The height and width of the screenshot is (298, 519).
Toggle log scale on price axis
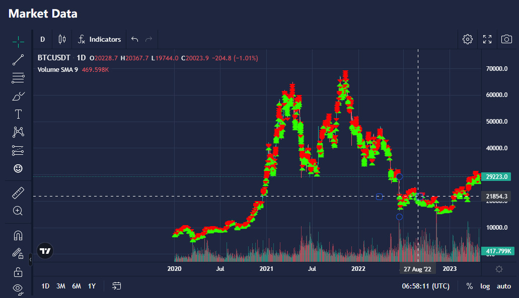(485, 286)
